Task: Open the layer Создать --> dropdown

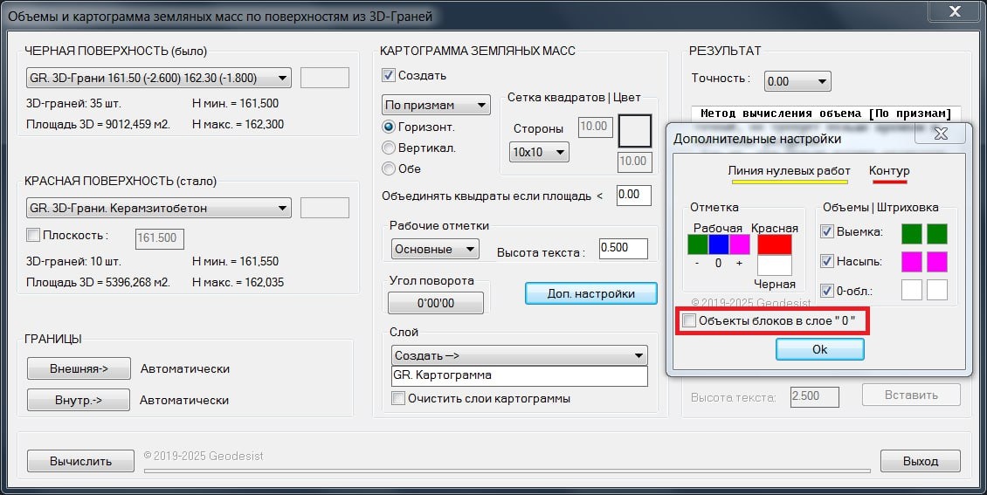Action: [520, 355]
